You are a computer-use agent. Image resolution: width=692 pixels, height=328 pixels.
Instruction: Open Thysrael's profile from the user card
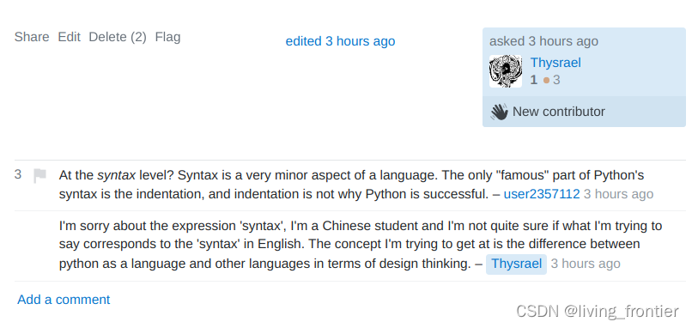555,63
